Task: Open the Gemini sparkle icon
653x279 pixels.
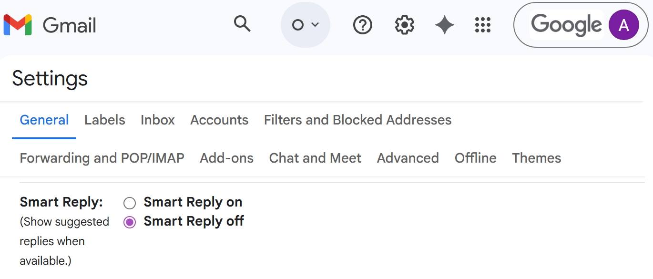Action: (x=444, y=25)
